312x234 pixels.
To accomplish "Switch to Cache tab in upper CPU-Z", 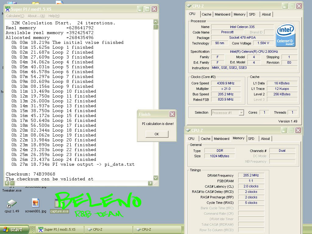I will tap(206, 14).
